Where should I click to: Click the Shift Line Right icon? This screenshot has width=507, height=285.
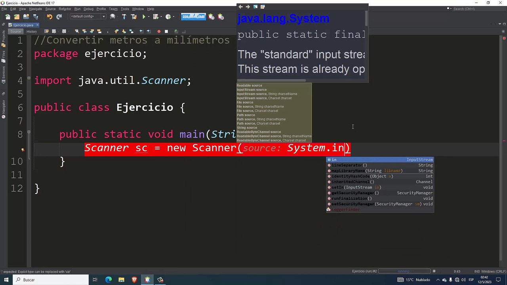coord(149,31)
